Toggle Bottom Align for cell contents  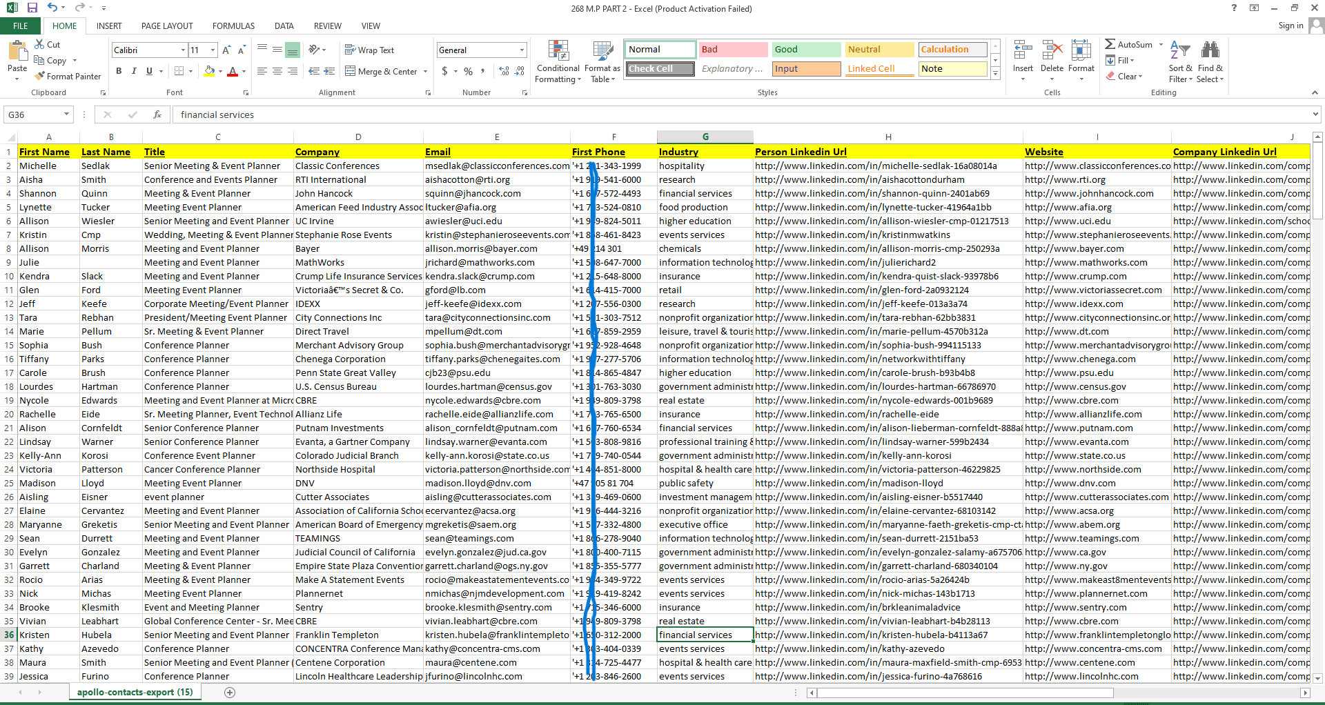click(293, 50)
